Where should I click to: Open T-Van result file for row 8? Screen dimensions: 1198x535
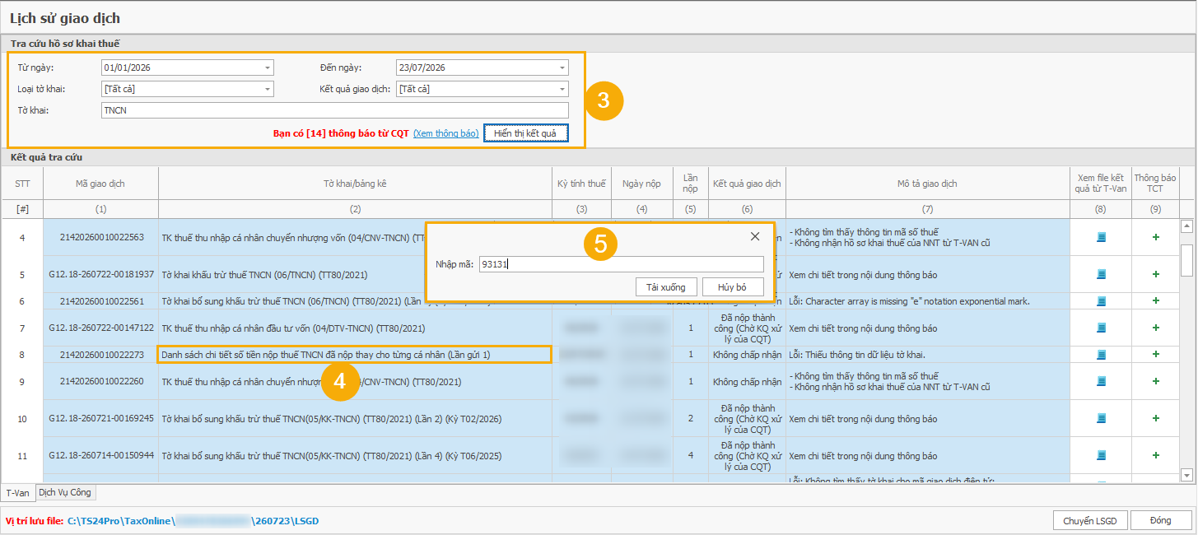[1102, 355]
